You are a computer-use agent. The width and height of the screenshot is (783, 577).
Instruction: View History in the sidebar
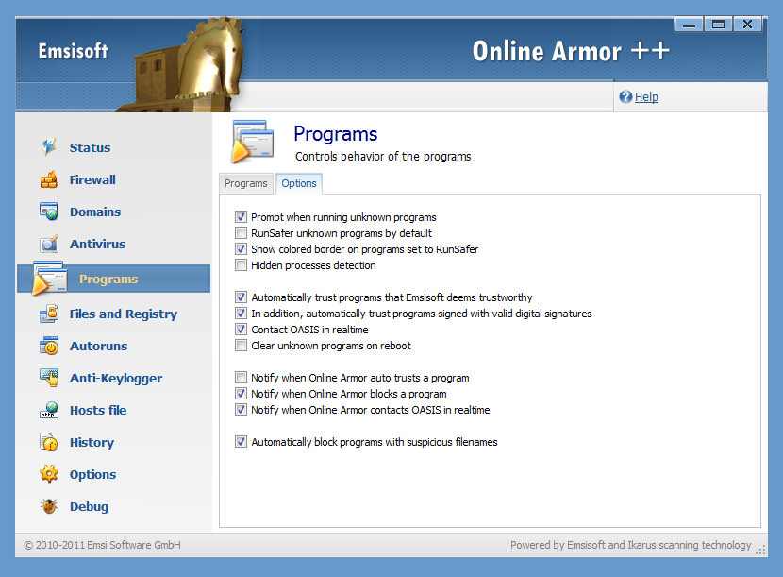pos(92,443)
